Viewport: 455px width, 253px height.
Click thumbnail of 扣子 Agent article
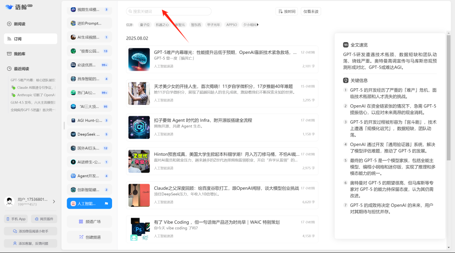pos(139,127)
